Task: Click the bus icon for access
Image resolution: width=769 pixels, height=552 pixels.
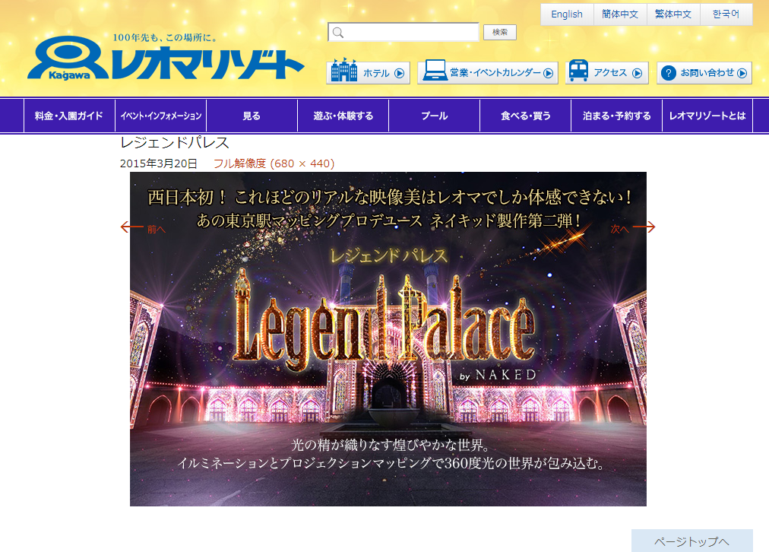Action: point(579,71)
